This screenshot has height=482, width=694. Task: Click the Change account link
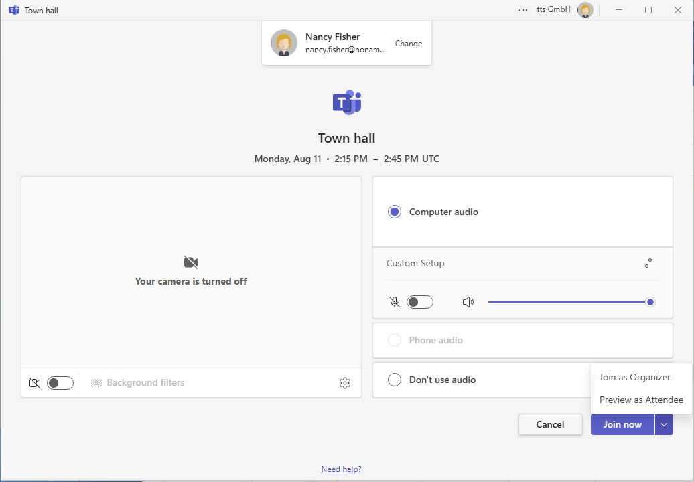pos(408,44)
